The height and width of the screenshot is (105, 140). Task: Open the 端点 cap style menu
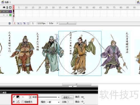tap(83, 97)
